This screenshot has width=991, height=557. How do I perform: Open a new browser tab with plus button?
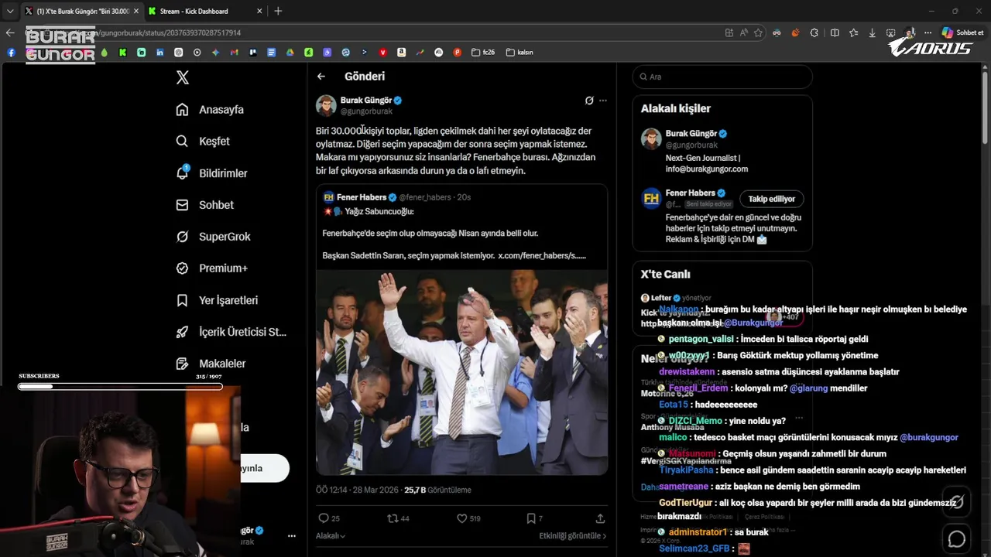[278, 11]
